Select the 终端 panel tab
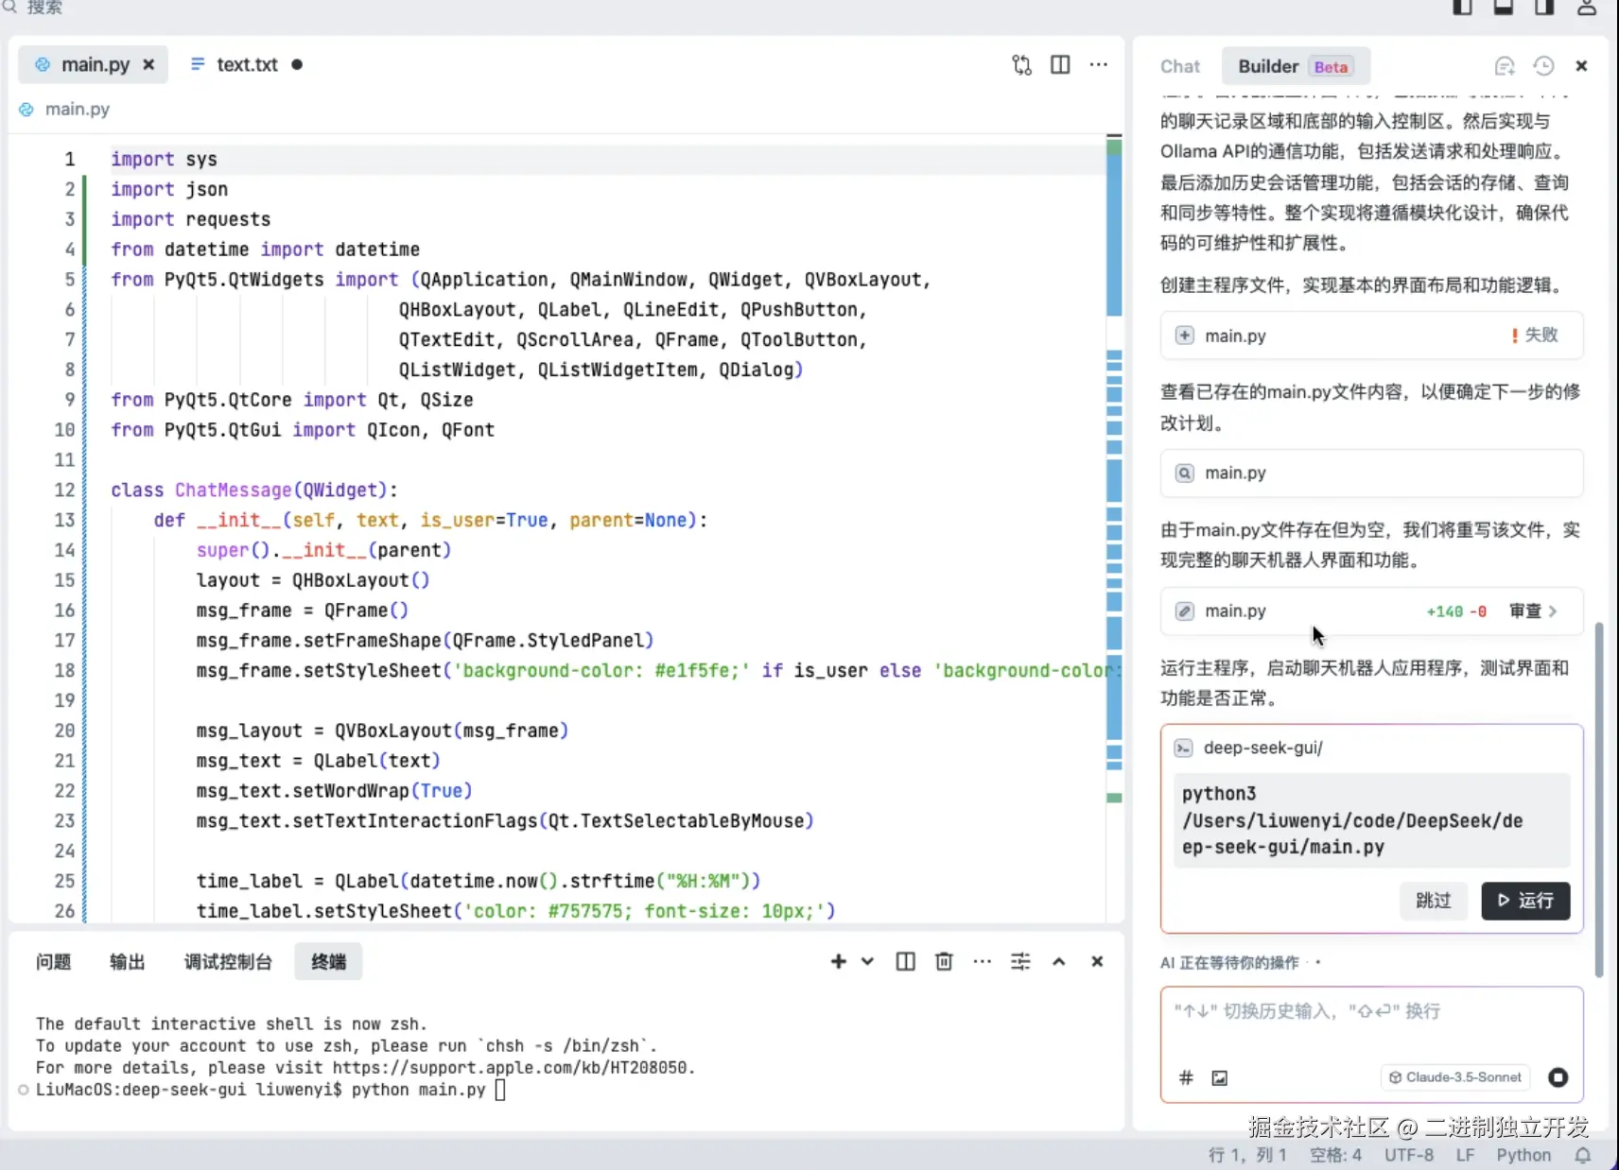The image size is (1619, 1170). (328, 962)
